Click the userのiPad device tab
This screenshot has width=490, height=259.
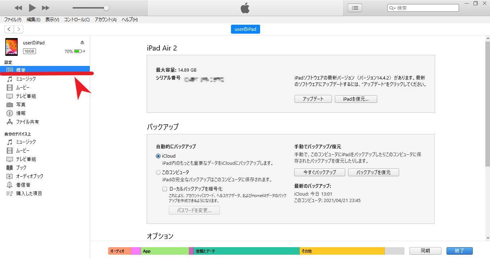(245, 29)
